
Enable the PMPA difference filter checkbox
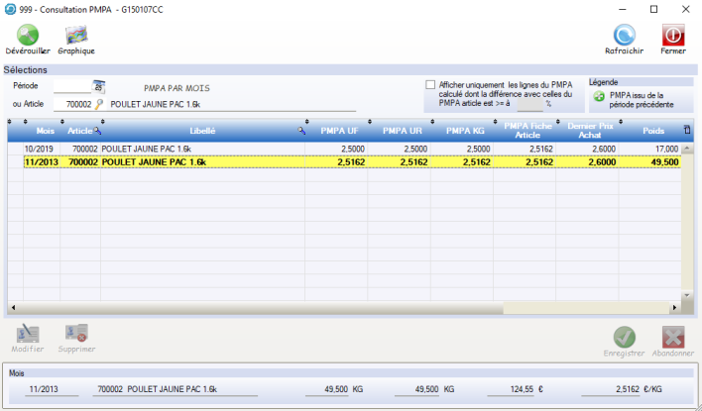tap(430, 85)
